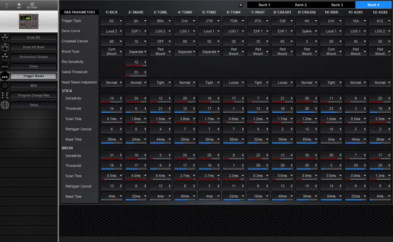Click the drum icon beside Drum Kit Bank

tap(5, 47)
